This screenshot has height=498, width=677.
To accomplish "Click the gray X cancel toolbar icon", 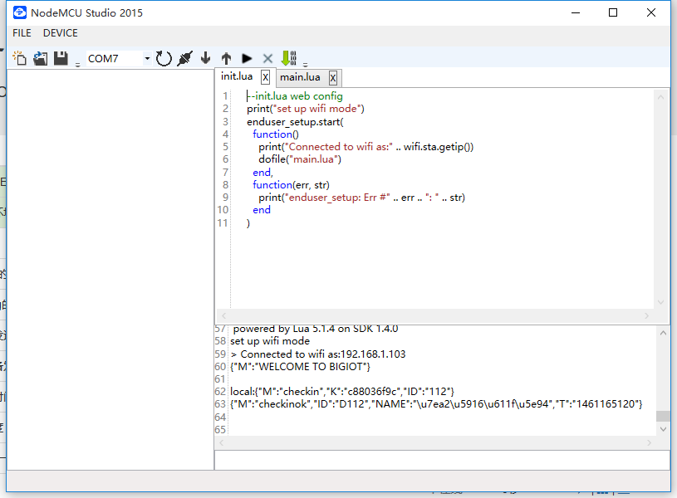I will [x=267, y=58].
